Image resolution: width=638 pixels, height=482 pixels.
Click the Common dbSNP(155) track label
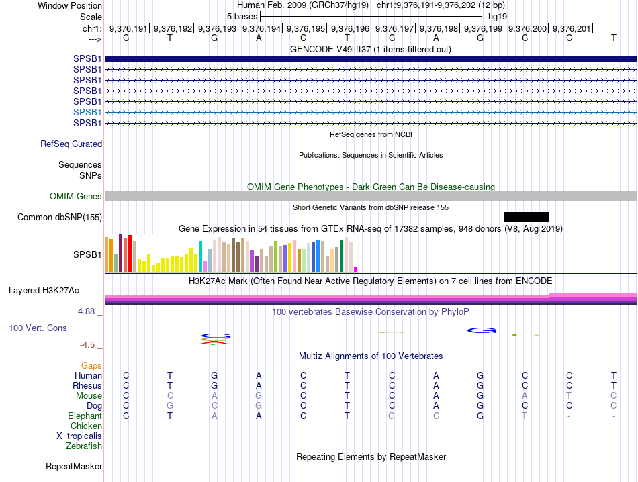click(x=60, y=218)
